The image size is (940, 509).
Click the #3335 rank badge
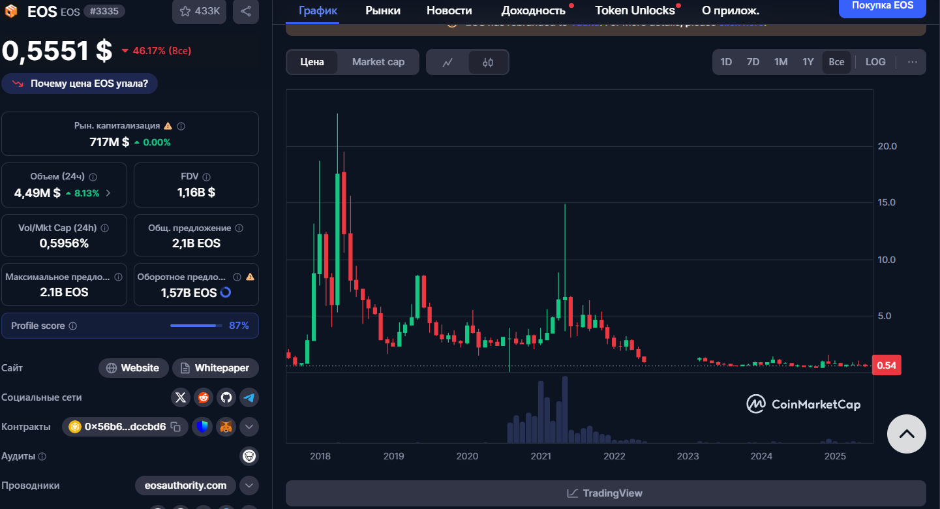(104, 11)
